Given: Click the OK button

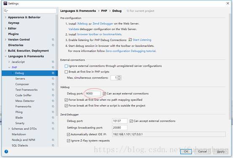Looking at the screenshot, I should pos(186,151).
